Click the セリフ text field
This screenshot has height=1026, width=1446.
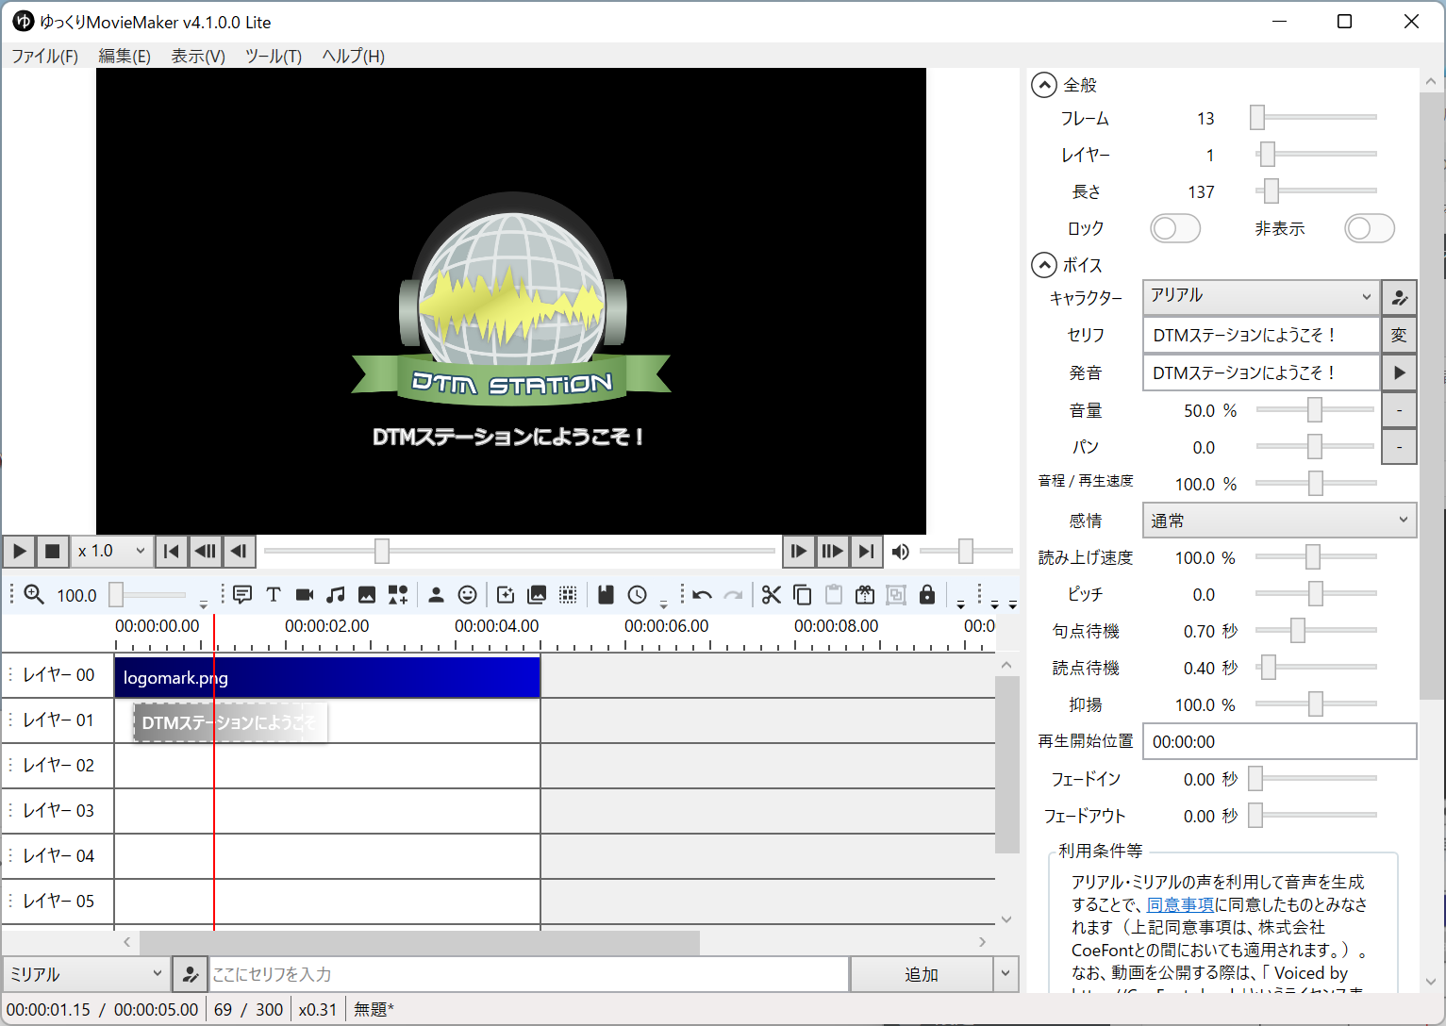[1261, 335]
